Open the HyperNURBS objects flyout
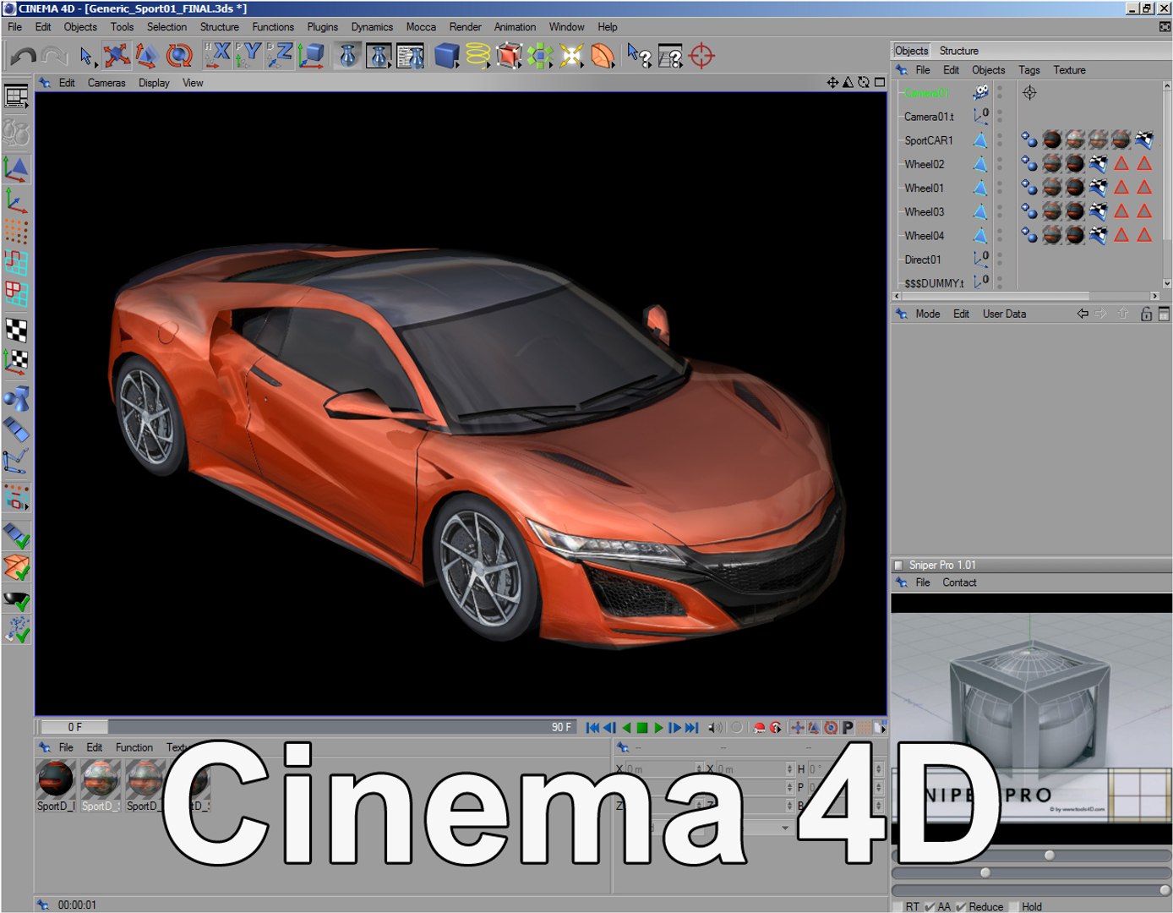 tap(509, 56)
